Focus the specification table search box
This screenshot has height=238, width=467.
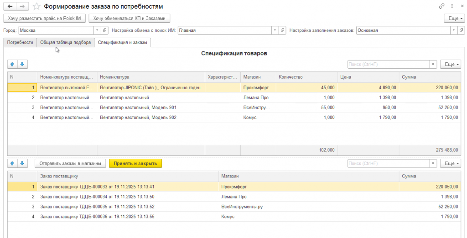(389, 64)
